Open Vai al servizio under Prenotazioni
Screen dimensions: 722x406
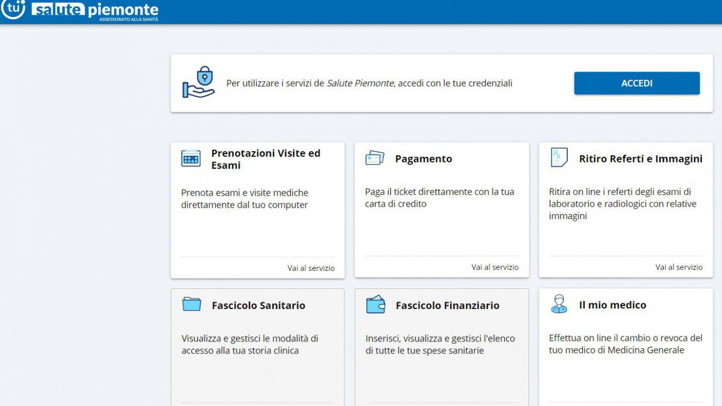(x=311, y=268)
